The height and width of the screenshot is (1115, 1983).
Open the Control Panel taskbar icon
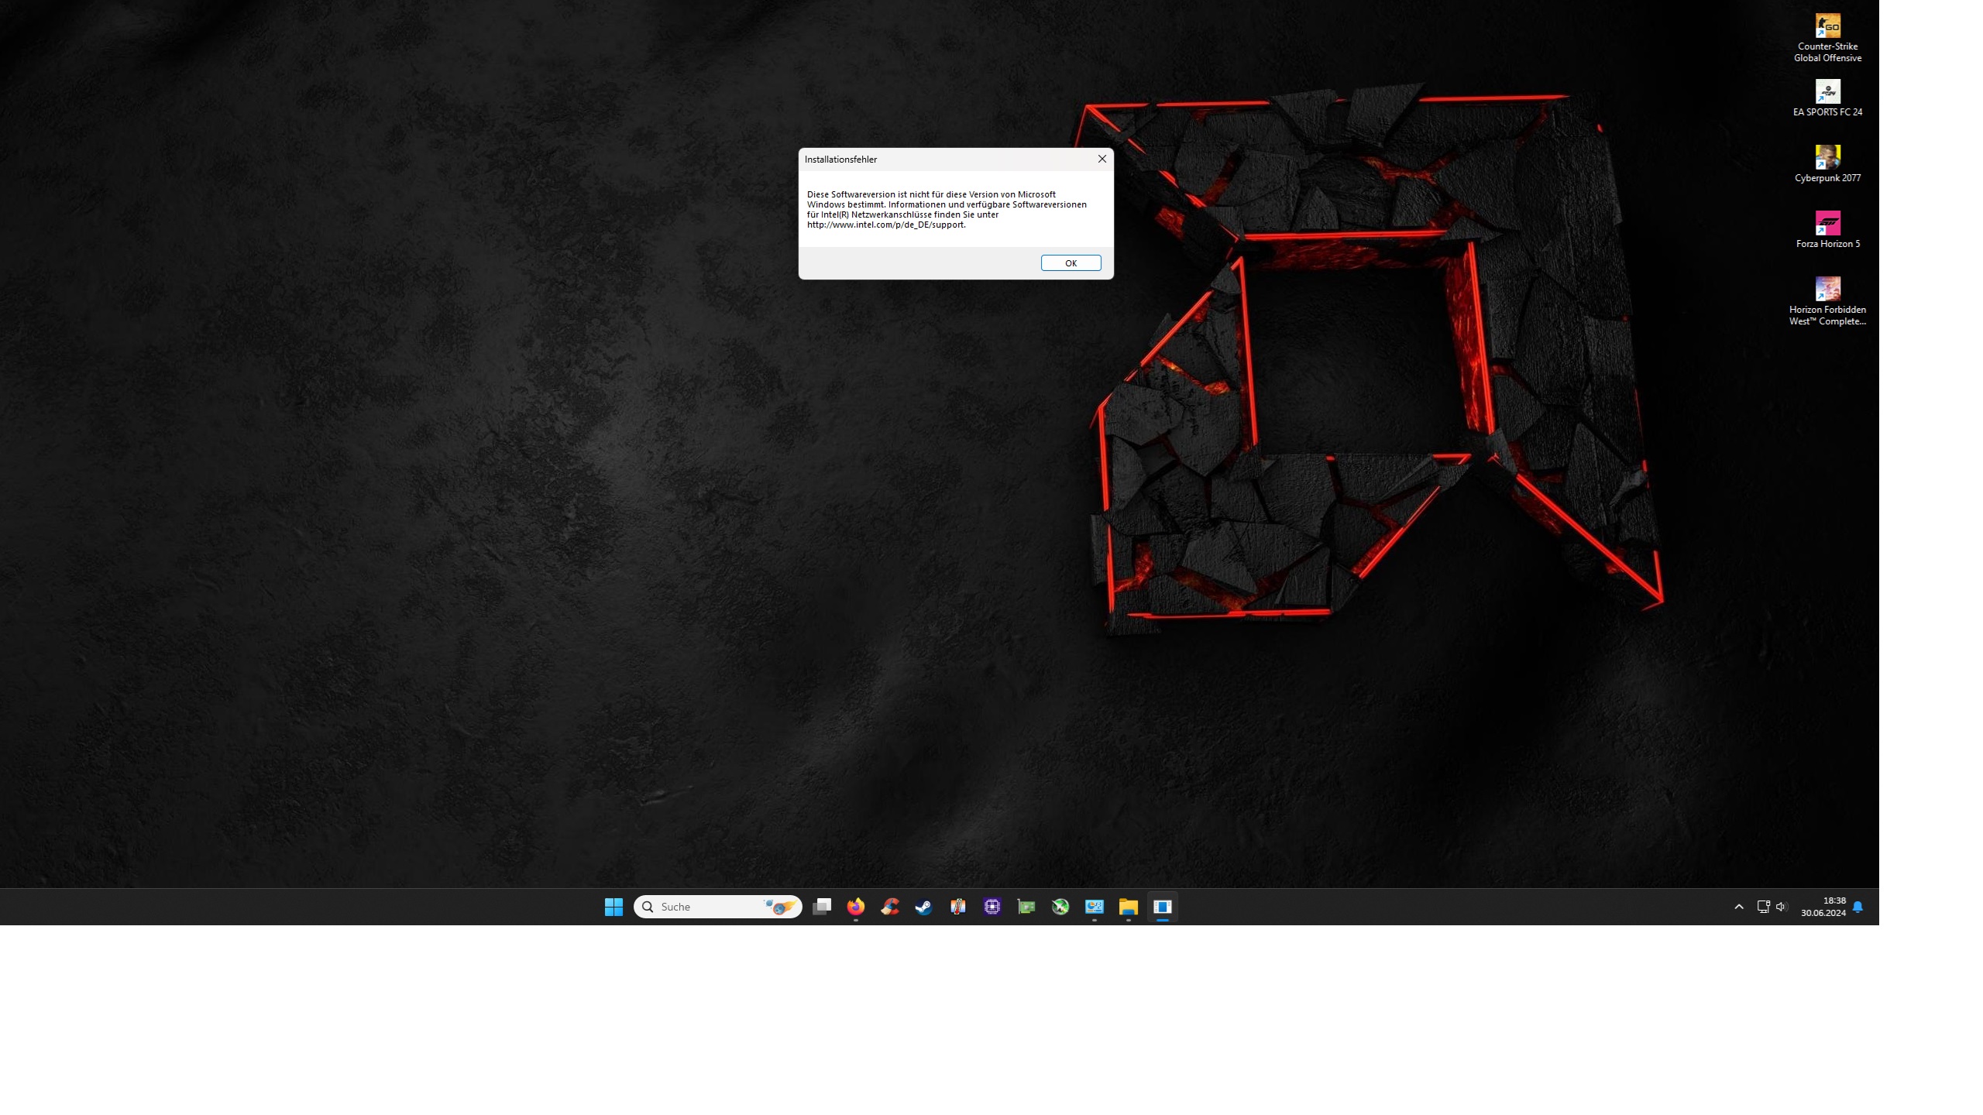coord(1094,907)
